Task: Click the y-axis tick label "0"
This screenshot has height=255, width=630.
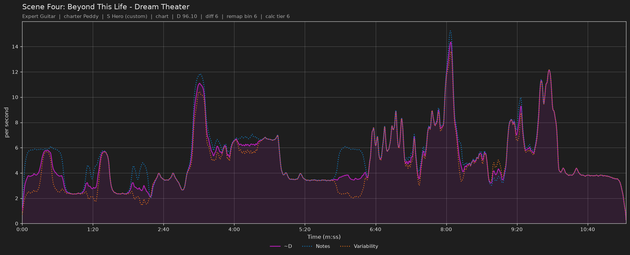Action: click(17, 224)
